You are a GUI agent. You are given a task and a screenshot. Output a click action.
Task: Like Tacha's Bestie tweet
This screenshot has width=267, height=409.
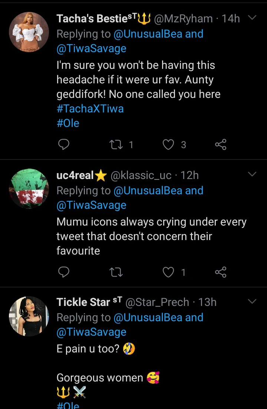(169, 145)
